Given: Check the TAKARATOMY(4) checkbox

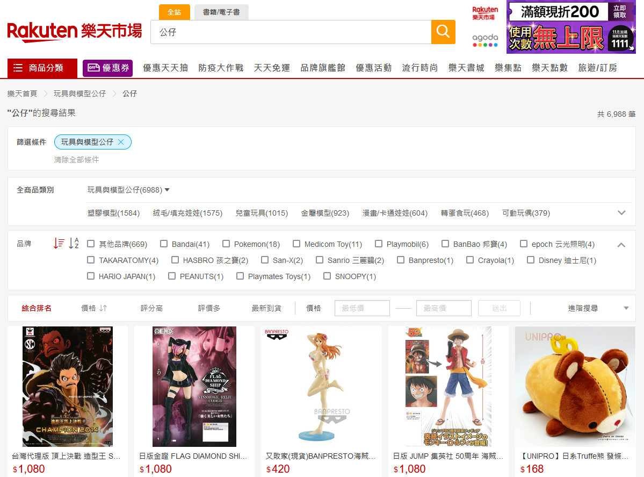Looking at the screenshot, I should click(91, 260).
